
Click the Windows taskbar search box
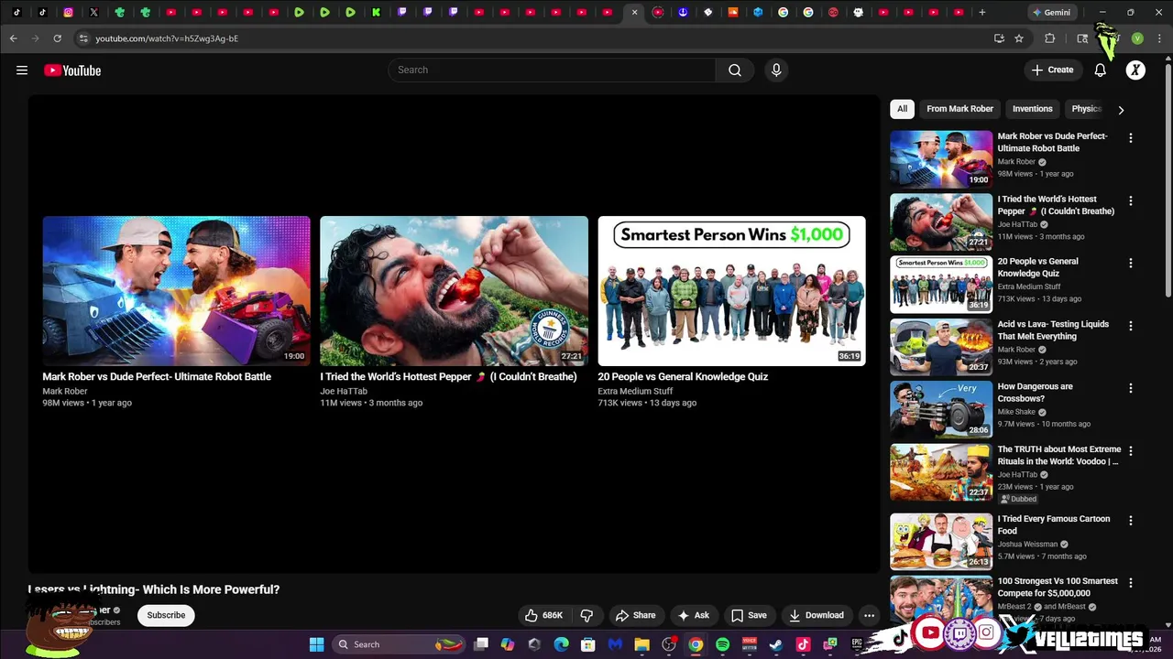point(399,644)
